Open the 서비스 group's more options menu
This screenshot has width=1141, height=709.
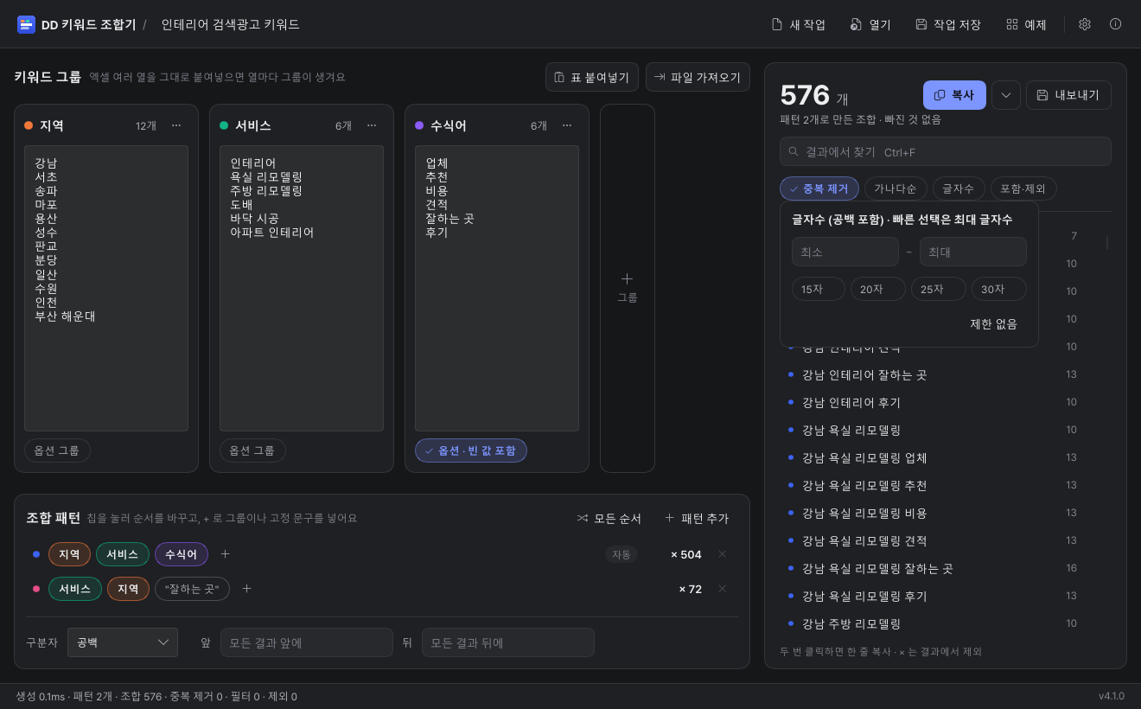click(372, 125)
